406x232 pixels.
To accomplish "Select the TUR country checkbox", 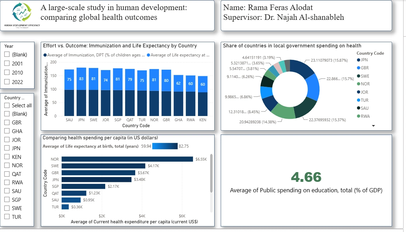I will [7, 217].
